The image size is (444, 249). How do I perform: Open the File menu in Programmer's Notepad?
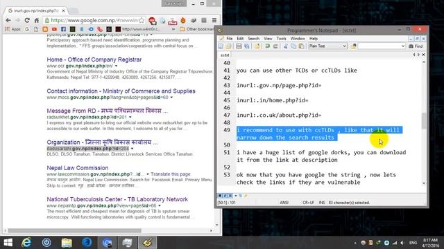tap(230, 39)
